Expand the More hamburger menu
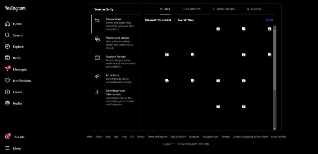The width and height of the screenshot is (318, 154). (7, 148)
